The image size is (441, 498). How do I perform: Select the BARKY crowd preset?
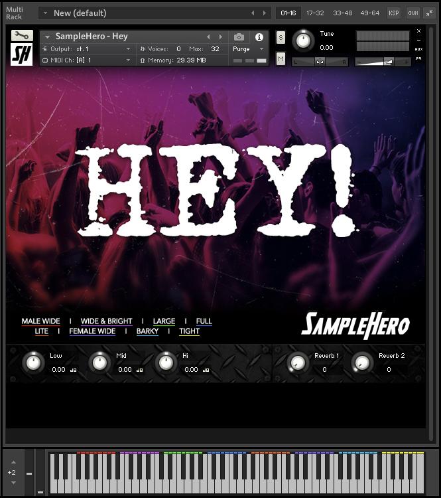[x=147, y=331]
